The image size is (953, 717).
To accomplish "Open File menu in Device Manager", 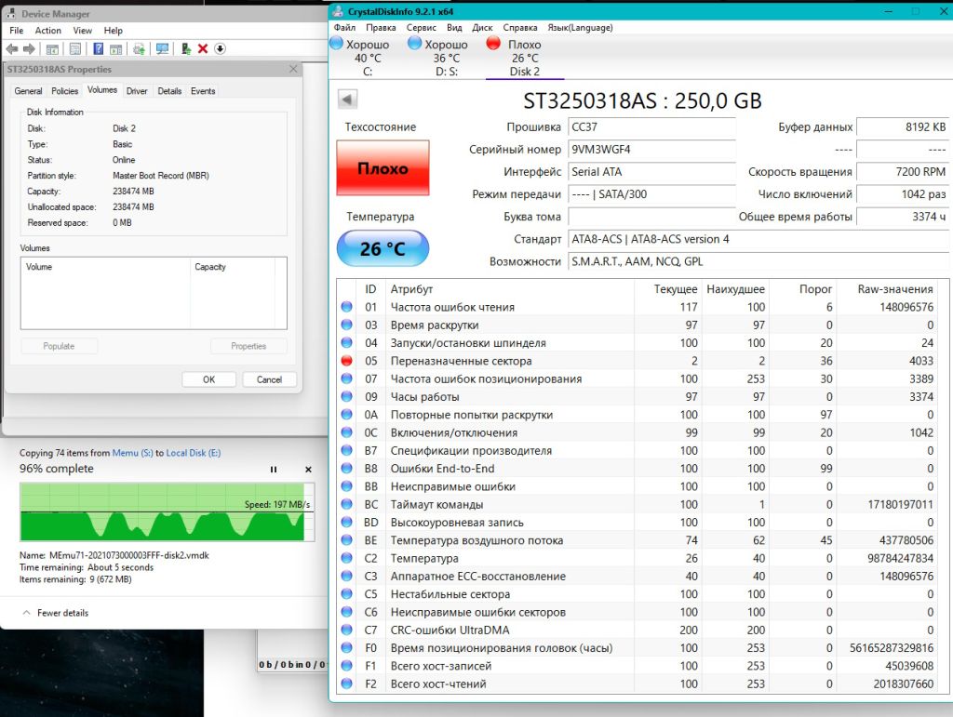I will tap(17, 31).
